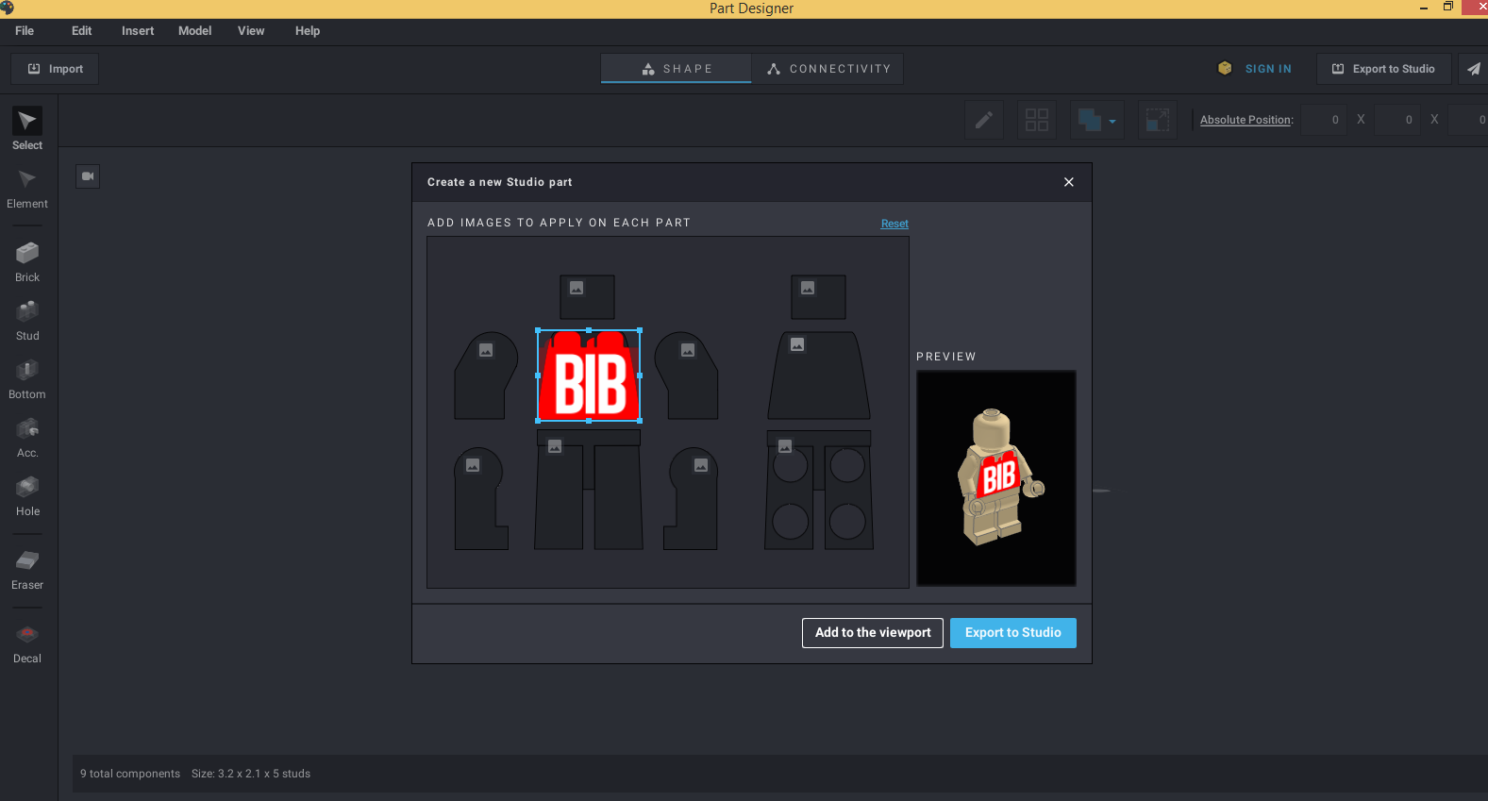Add image to back legs slot

785,445
